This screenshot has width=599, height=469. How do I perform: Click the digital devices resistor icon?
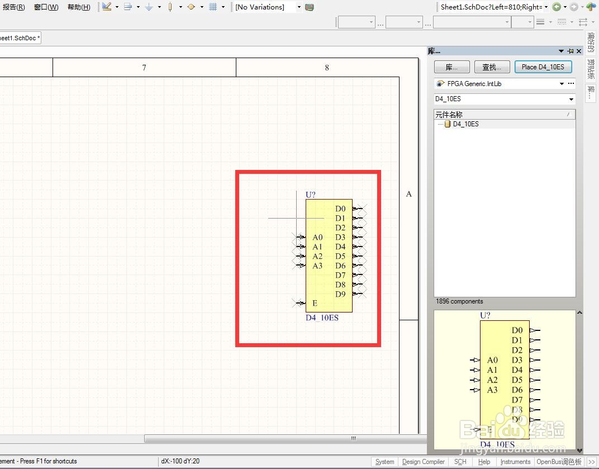pos(170,7)
